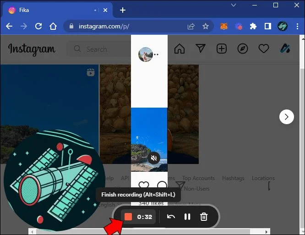The width and height of the screenshot is (305, 235).
Task: Open a new browser tab
Action: 123,10
